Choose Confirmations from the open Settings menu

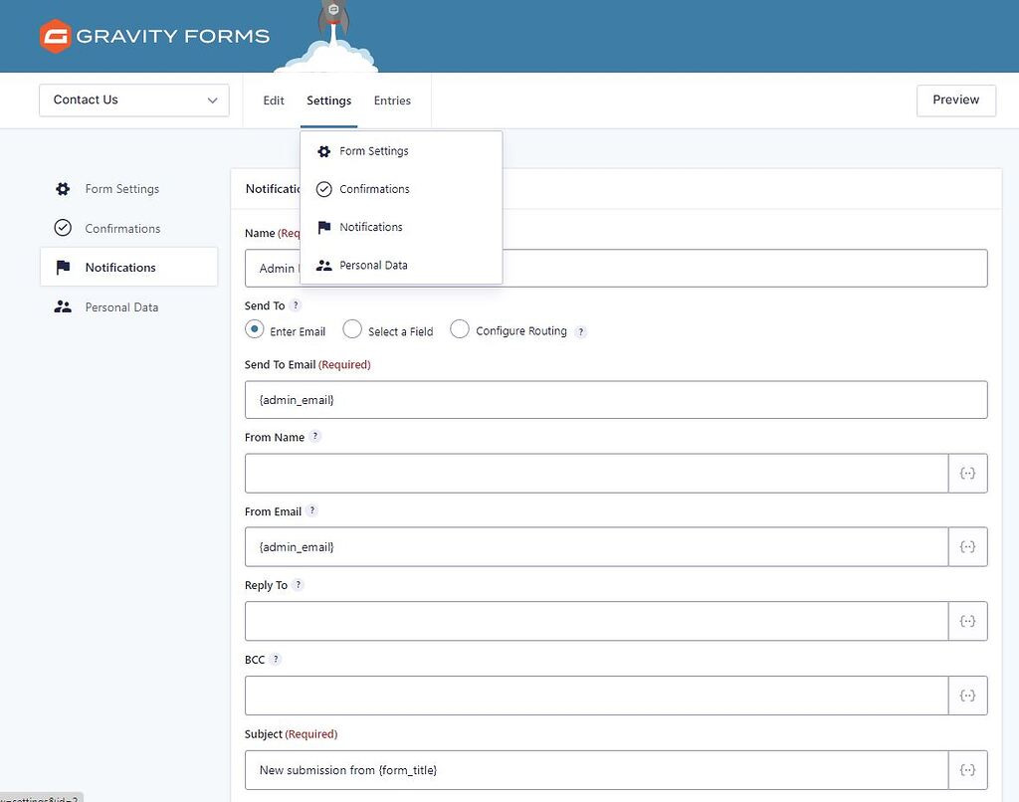coord(373,189)
